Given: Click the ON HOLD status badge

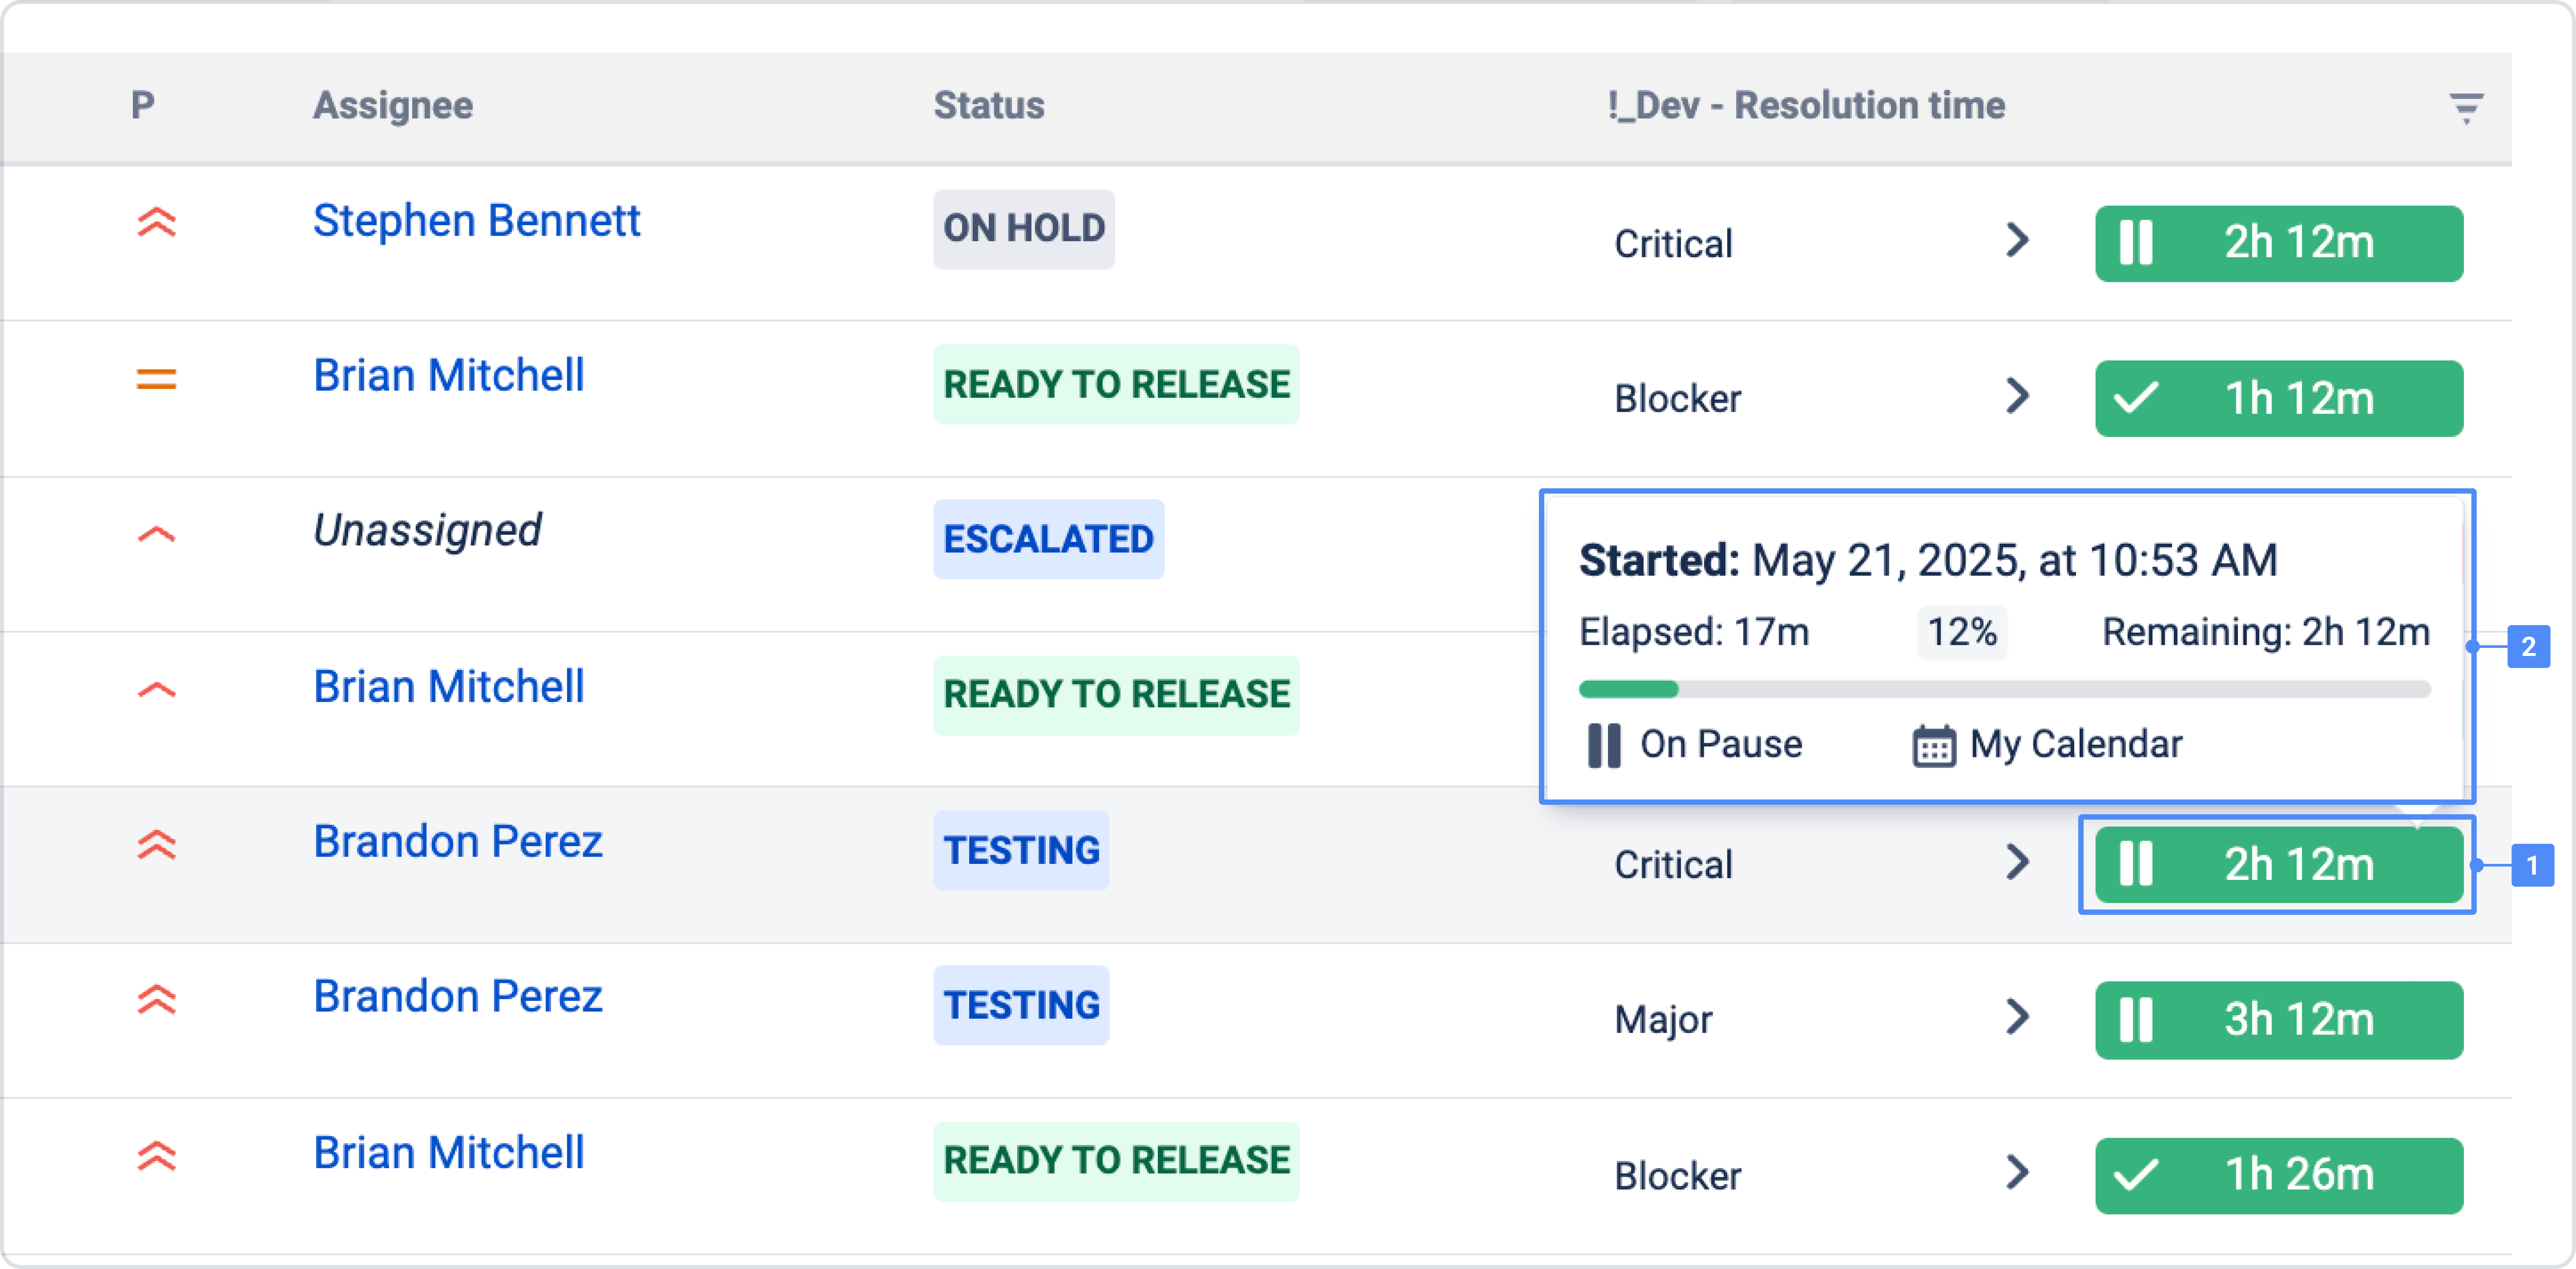Looking at the screenshot, I should 1023,229.
